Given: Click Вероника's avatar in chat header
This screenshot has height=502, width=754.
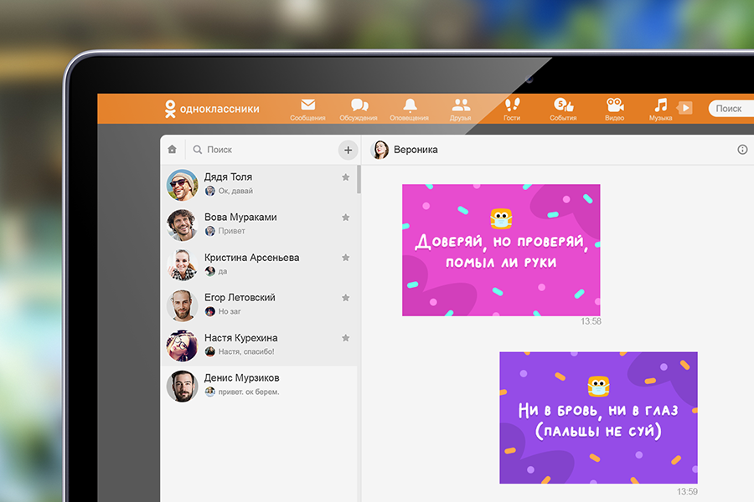Looking at the screenshot, I should click(x=380, y=150).
